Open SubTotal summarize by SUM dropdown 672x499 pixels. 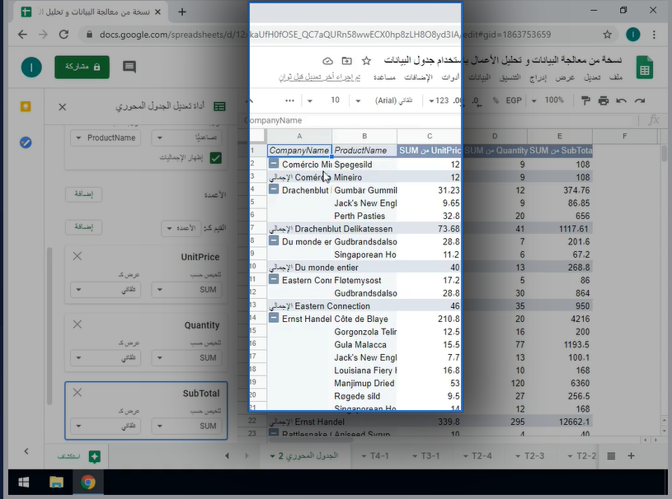187,426
